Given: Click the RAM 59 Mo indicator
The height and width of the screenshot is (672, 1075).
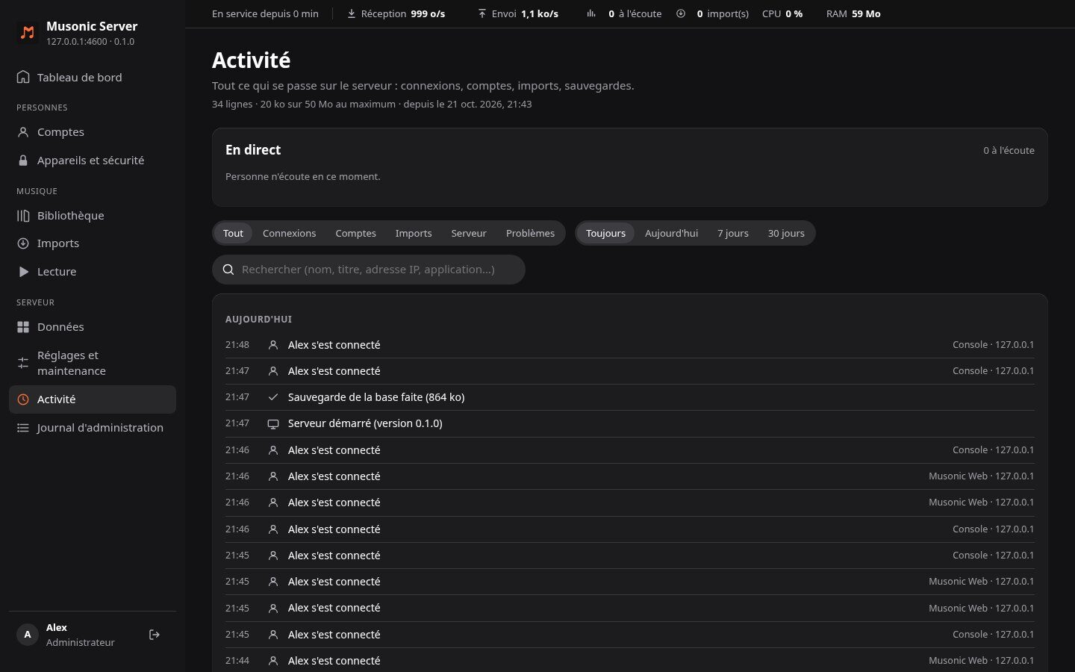Looking at the screenshot, I should [x=853, y=13].
